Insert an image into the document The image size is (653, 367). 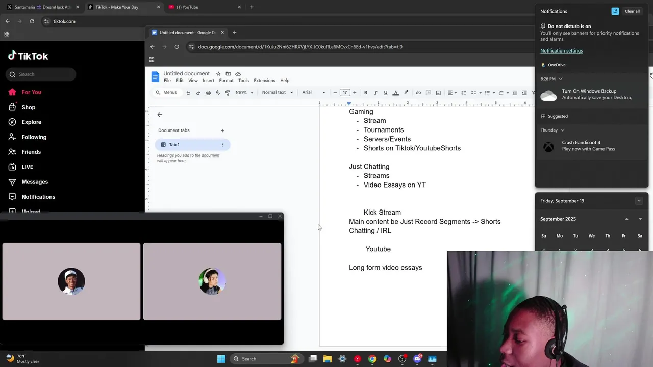(438, 93)
